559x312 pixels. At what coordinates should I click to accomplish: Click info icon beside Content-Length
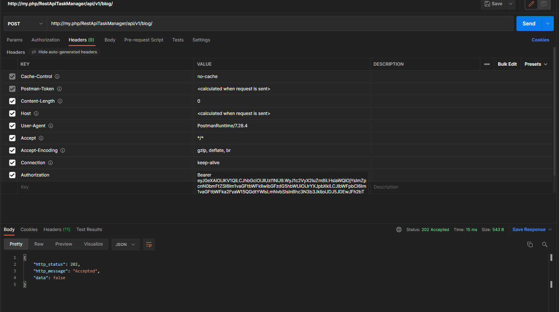60,101
